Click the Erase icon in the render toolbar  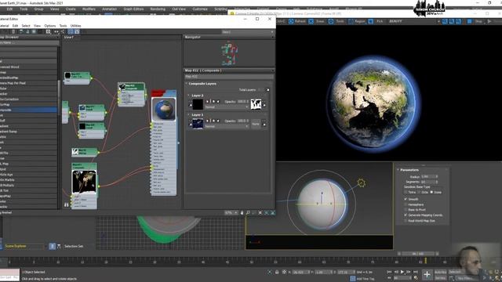tap(311, 21)
